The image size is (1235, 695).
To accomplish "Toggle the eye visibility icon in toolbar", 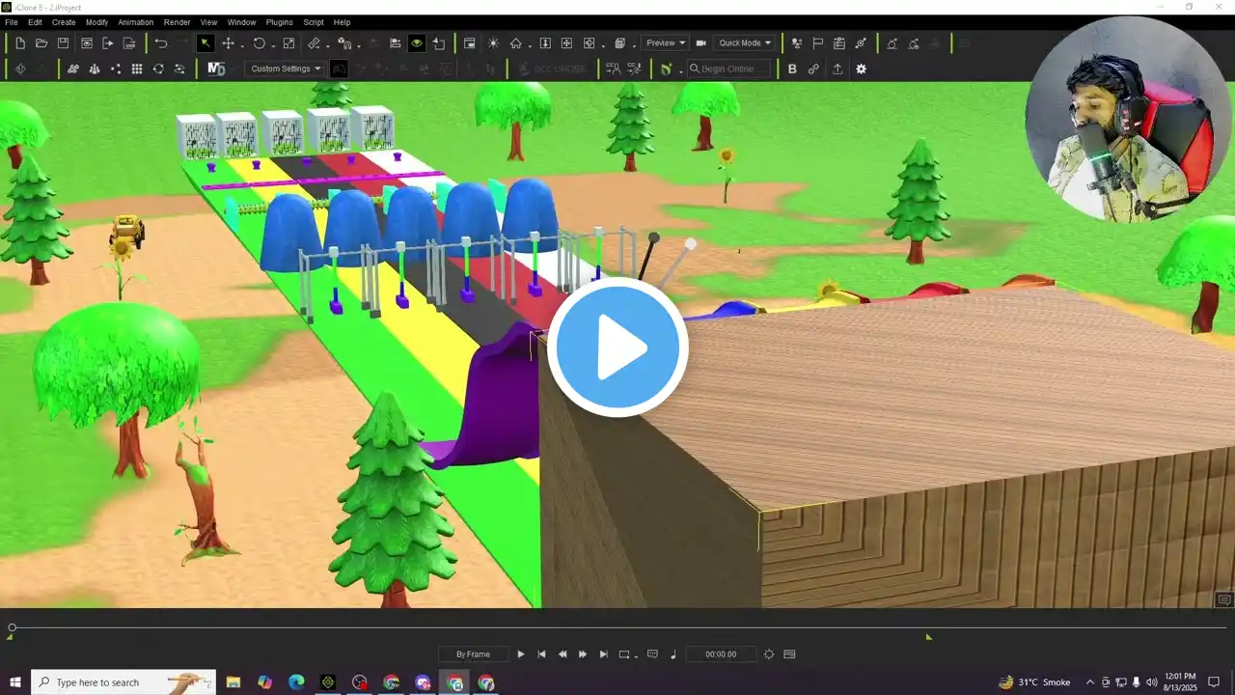I will (417, 43).
